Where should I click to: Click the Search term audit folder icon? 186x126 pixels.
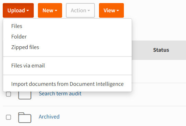pos(25,95)
